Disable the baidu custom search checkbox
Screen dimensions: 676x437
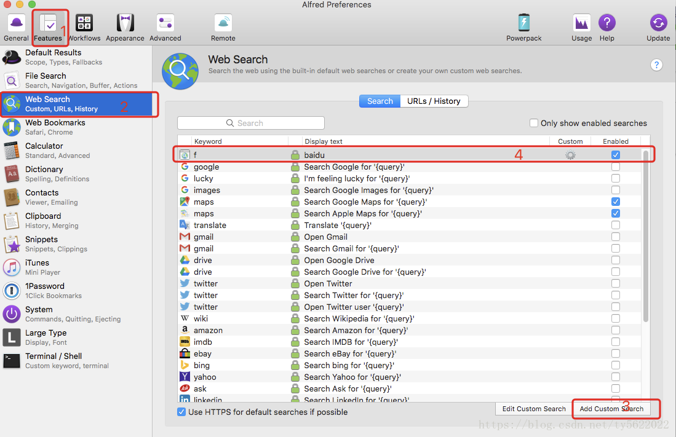click(616, 155)
